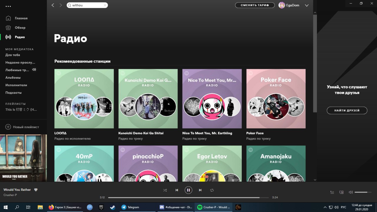Skip to next track
This screenshot has height=212, width=377.
tap(200, 190)
